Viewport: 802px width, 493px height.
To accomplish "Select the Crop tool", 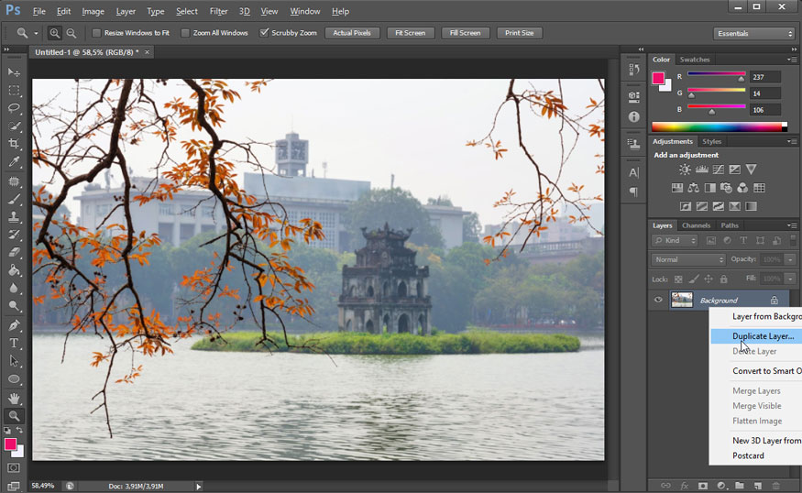I will 14,144.
